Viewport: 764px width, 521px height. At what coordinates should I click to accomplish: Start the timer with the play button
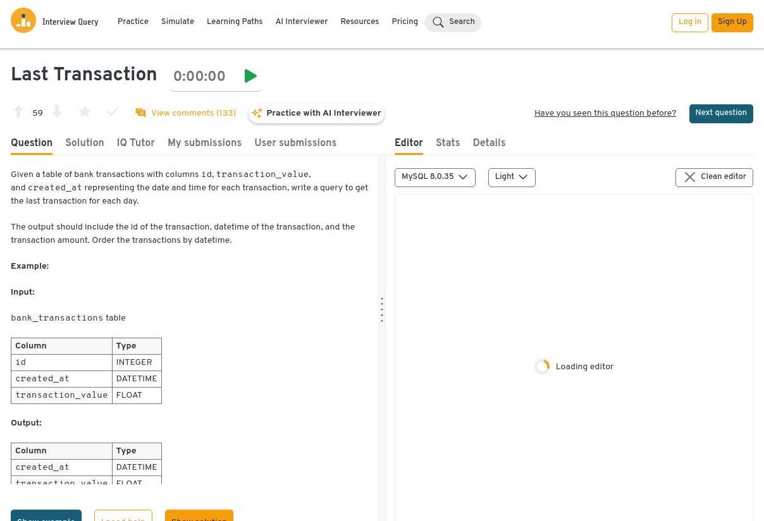click(250, 77)
